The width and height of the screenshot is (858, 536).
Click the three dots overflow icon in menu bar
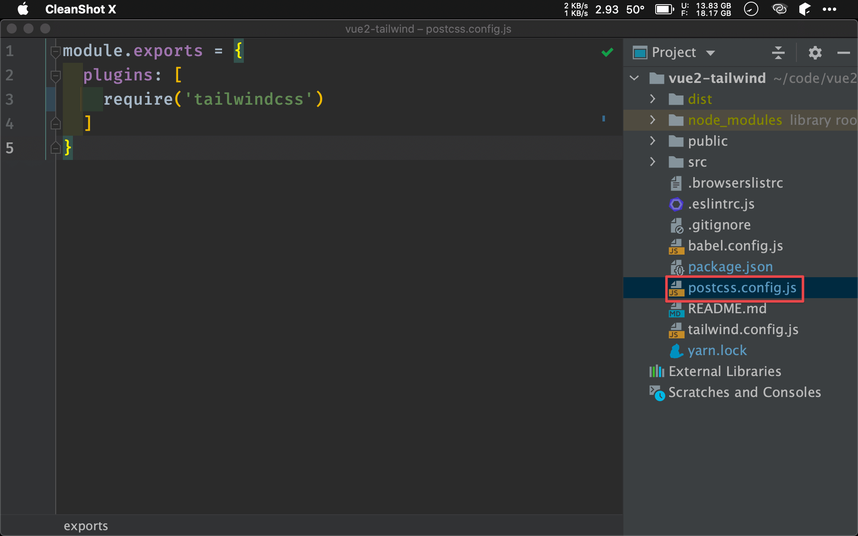click(x=829, y=9)
